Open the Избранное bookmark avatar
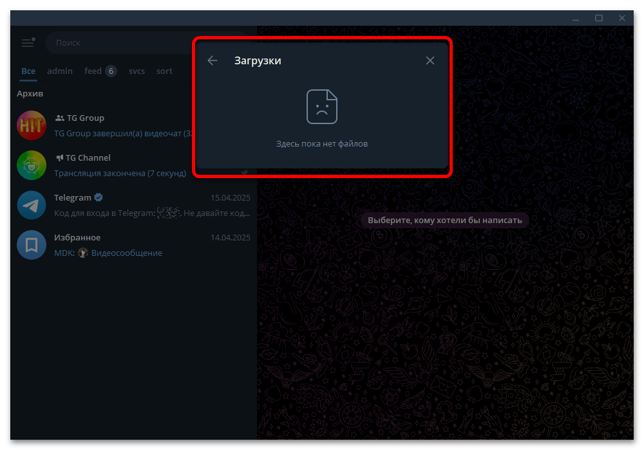This screenshot has width=644, height=450. (31, 245)
